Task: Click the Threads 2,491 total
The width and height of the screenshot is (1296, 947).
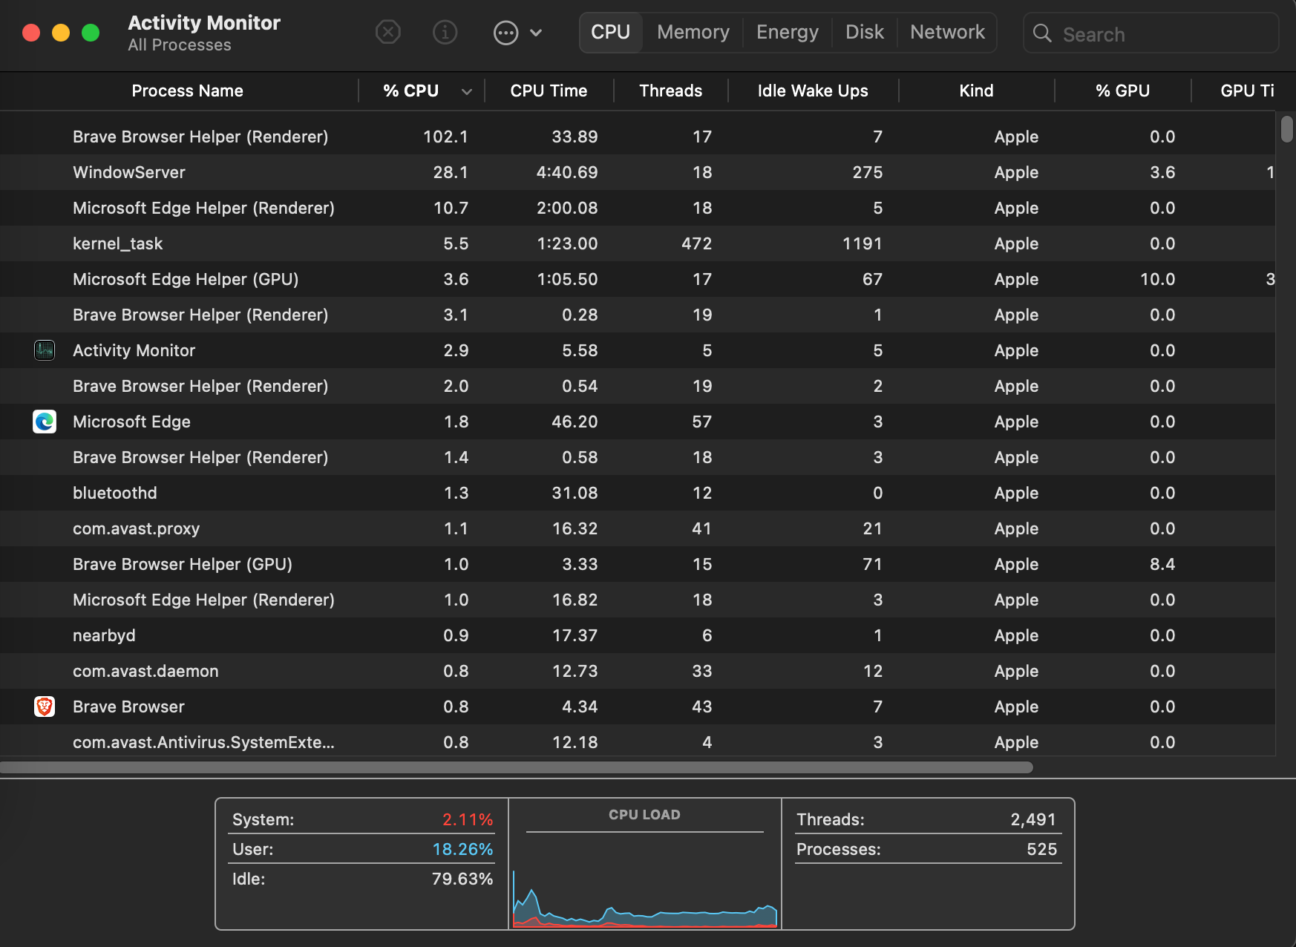Action: point(1032,819)
